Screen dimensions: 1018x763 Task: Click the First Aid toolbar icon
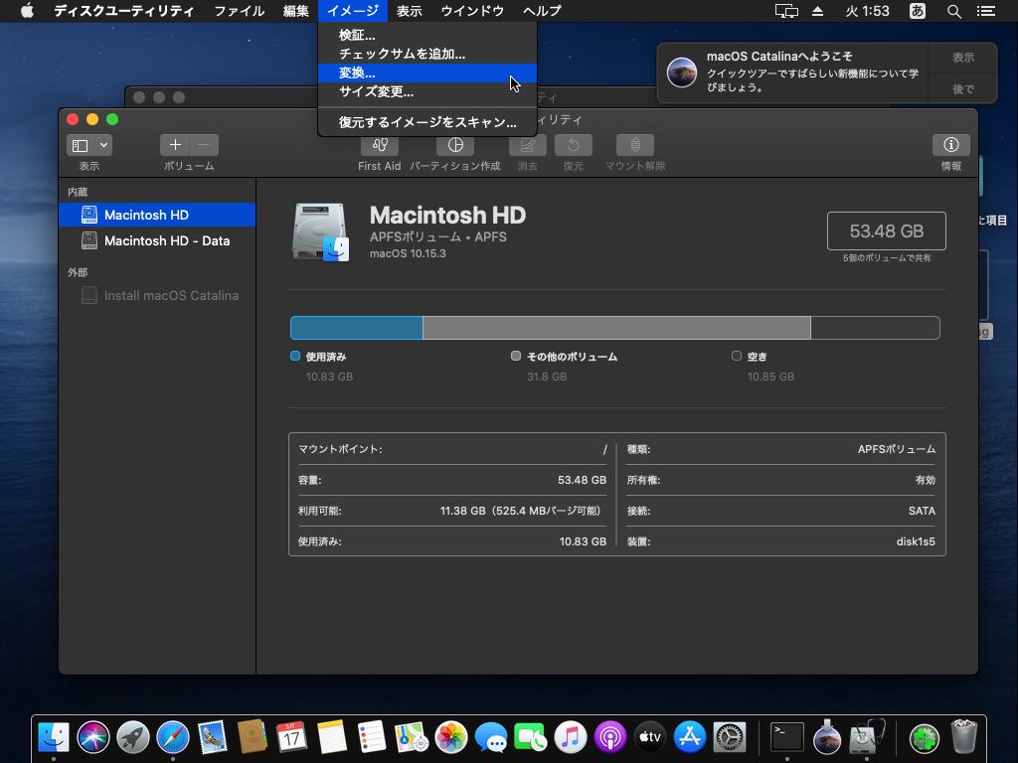coord(380,145)
